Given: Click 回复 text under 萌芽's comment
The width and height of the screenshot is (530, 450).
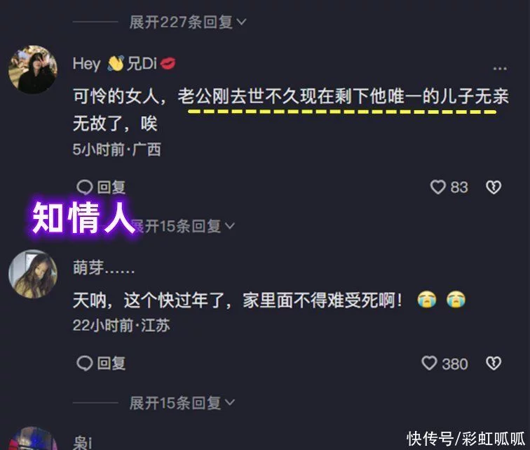Looking at the screenshot, I should coord(111,364).
